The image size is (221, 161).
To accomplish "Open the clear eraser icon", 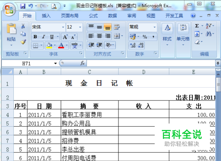I will [197, 42].
